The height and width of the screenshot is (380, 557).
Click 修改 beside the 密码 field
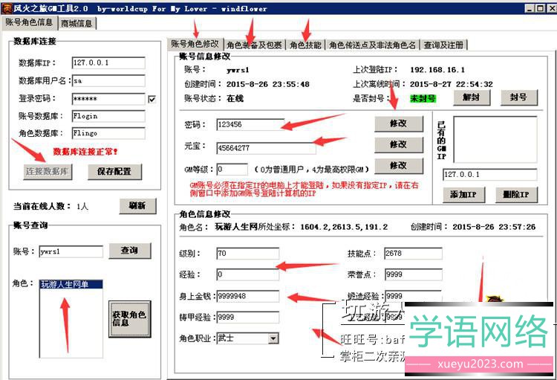398,123
